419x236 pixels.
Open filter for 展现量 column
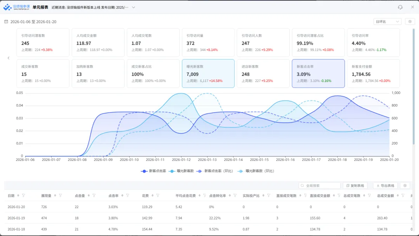point(61,195)
